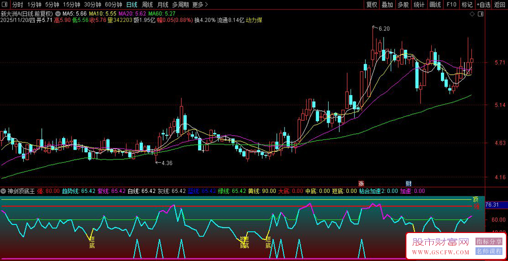Select the 5分钟 timeframe tab
This screenshot has height=261, width=508.
[52, 5]
